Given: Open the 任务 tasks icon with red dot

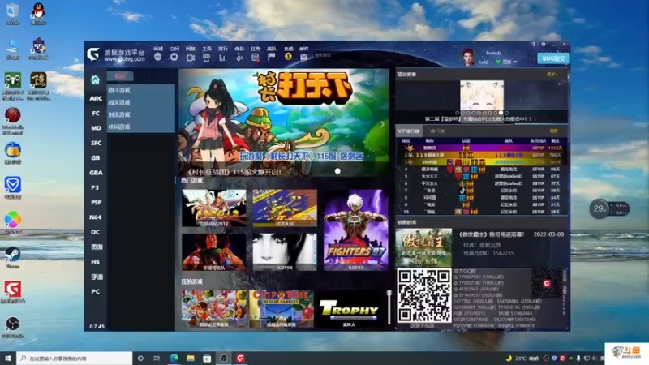Looking at the screenshot, I should coord(256,58).
